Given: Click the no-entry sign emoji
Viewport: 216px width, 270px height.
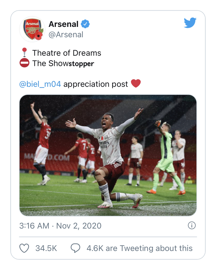Looking at the screenshot, I should [x=25, y=63].
